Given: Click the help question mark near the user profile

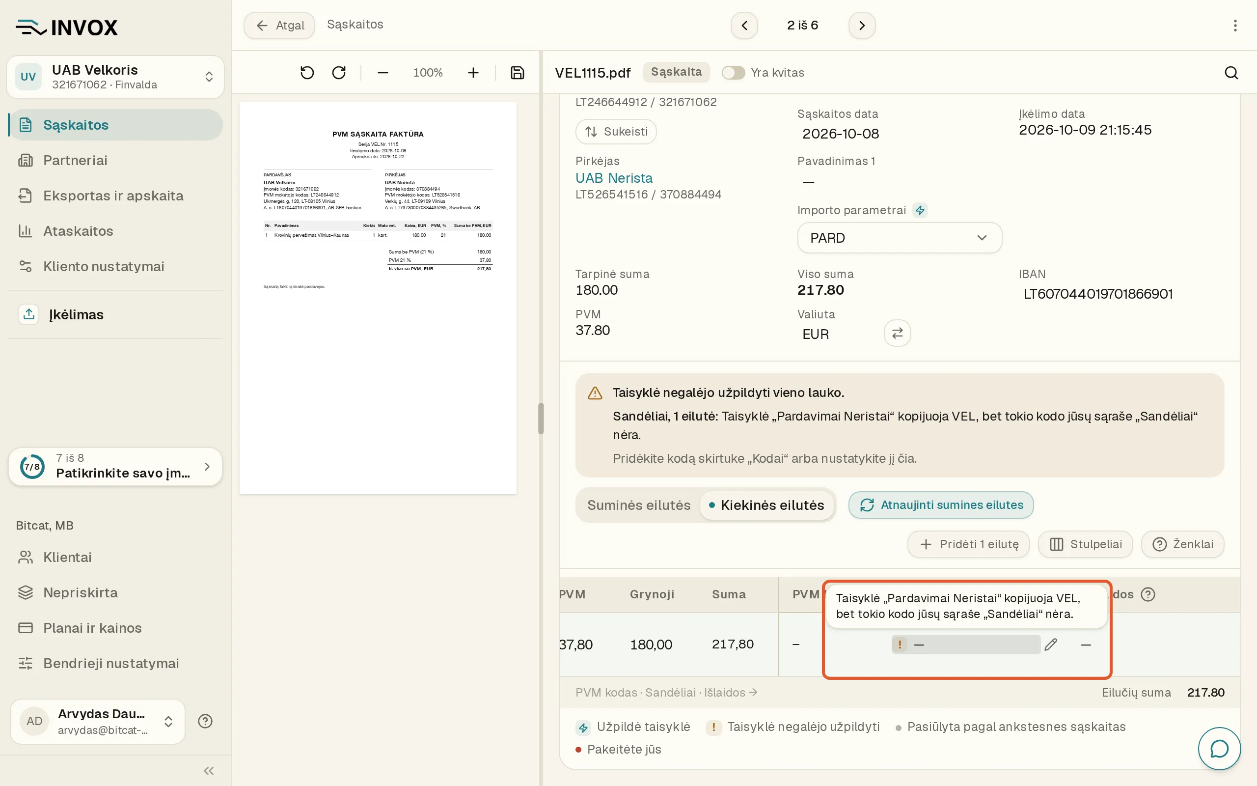Looking at the screenshot, I should coord(205,721).
